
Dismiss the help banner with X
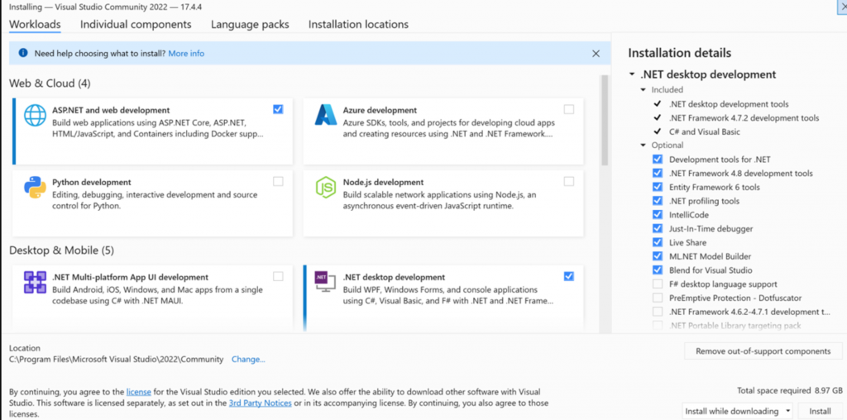[596, 54]
